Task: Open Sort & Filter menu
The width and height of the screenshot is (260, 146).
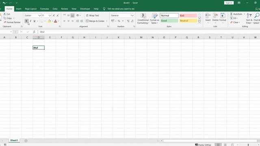Action: [249, 19]
